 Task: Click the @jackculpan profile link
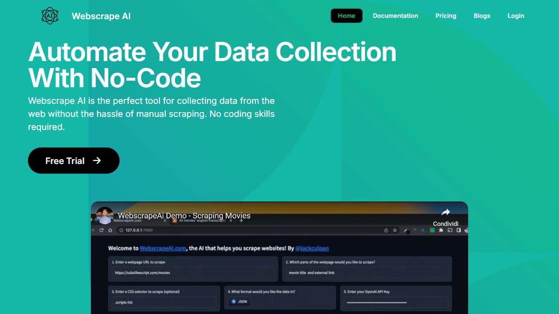click(x=312, y=248)
